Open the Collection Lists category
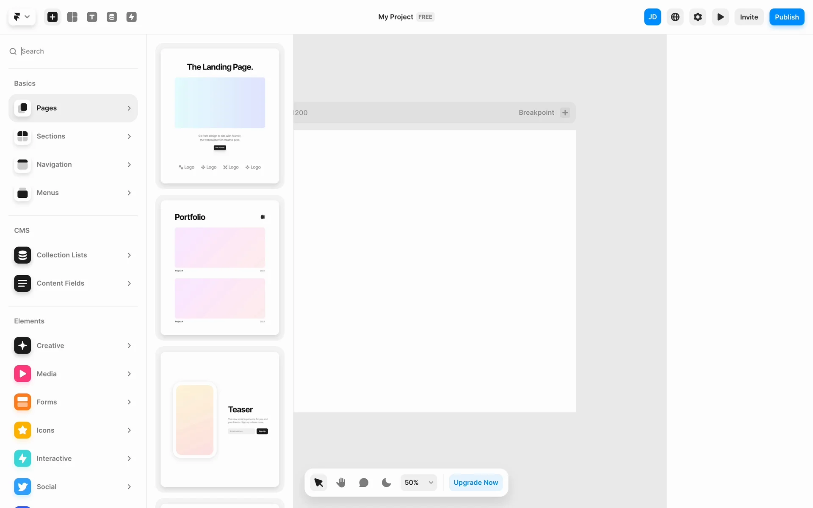The height and width of the screenshot is (508, 813). click(73, 255)
